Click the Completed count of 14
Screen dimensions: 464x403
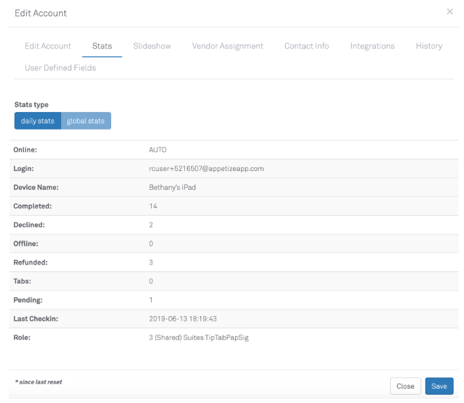(x=153, y=206)
